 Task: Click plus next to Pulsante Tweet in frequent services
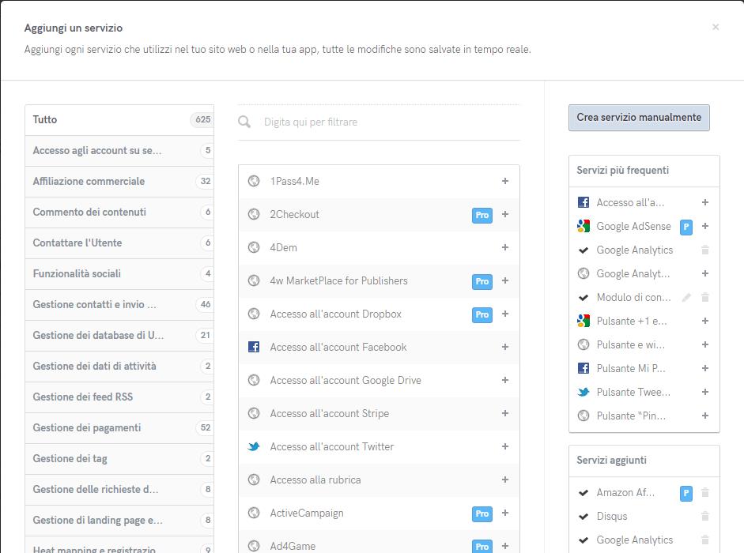click(x=705, y=392)
